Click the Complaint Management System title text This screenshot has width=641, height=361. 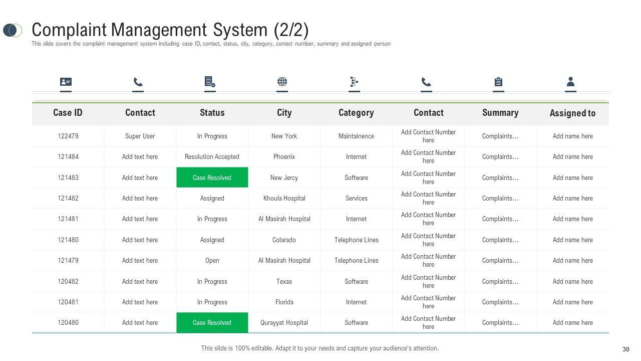pyautogui.click(x=170, y=30)
